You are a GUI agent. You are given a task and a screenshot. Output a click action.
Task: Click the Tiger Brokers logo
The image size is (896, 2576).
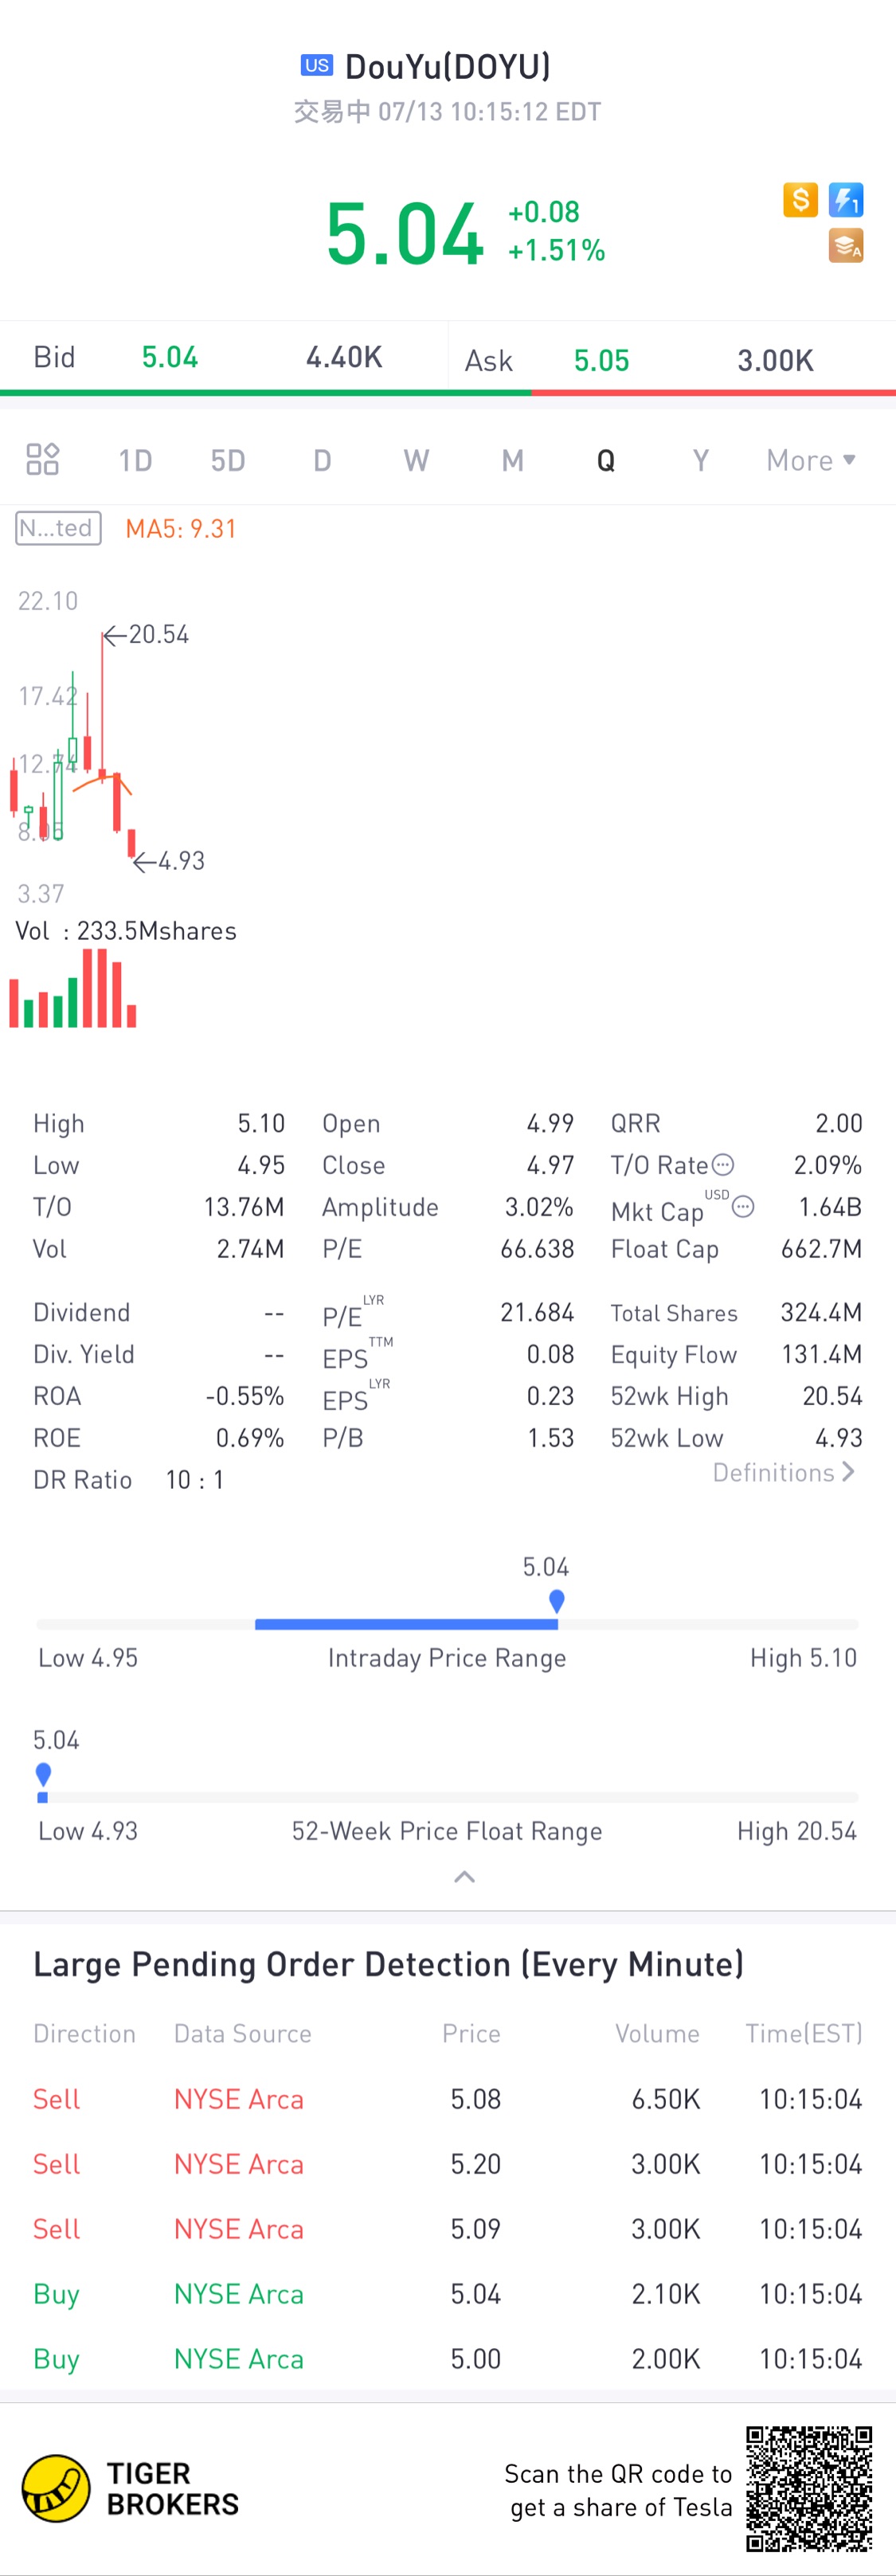click(56, 2488)
